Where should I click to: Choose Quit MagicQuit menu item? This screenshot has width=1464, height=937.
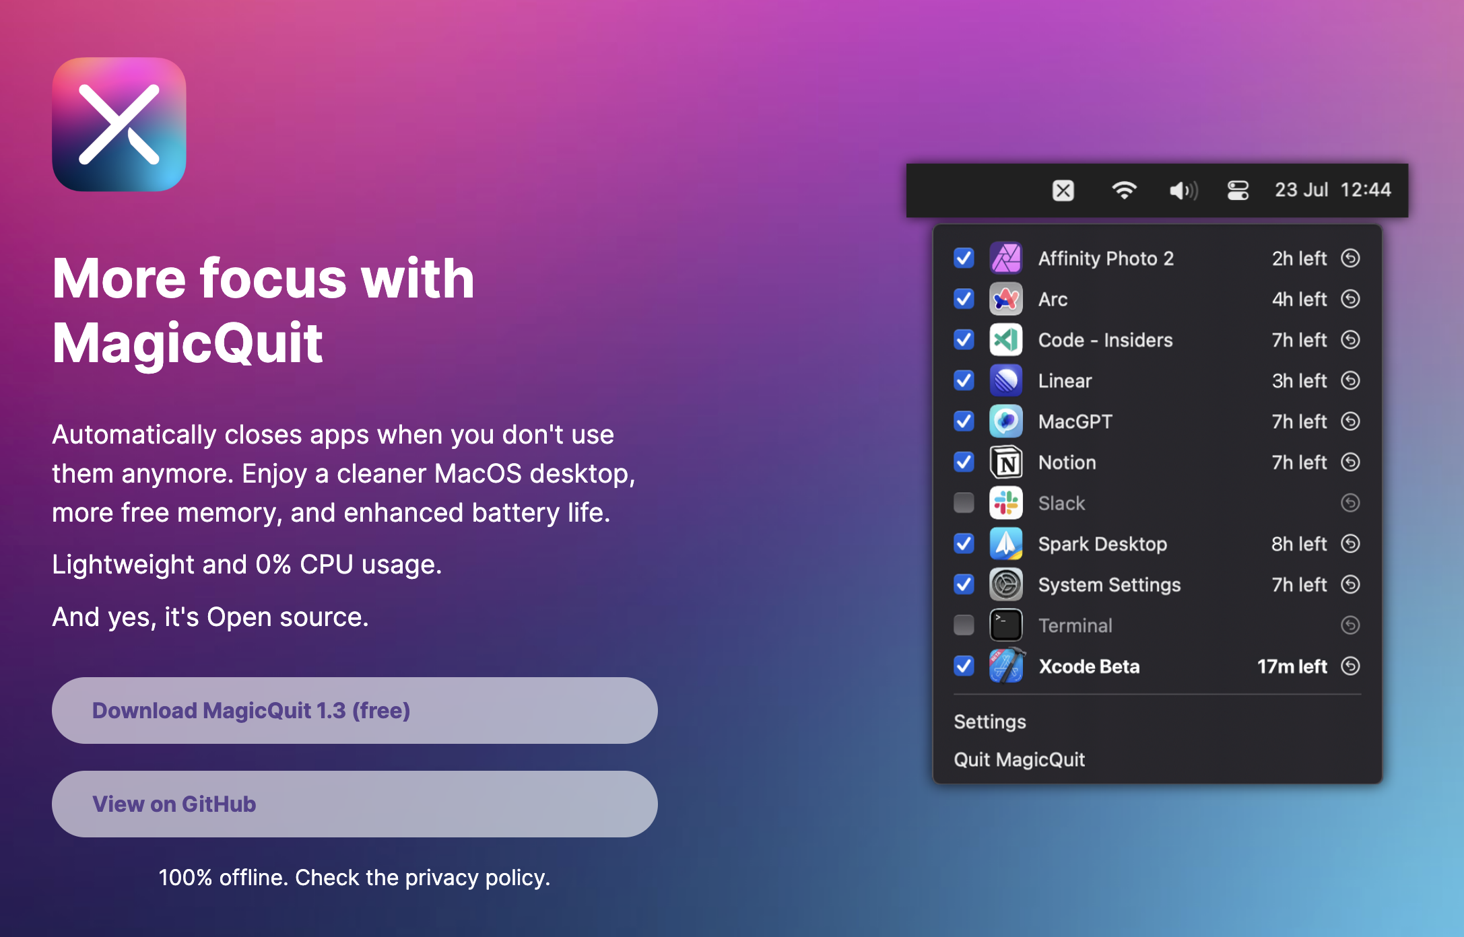tap(1019, 759)
